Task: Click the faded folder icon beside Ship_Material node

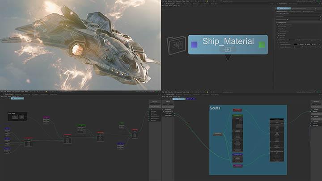Action: pyautogui.click(x=175, y=46)
